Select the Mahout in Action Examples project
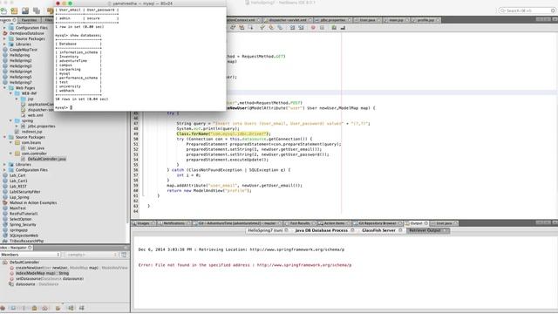The width and height of the screenshot is (558, 314). tap(33, 202)
